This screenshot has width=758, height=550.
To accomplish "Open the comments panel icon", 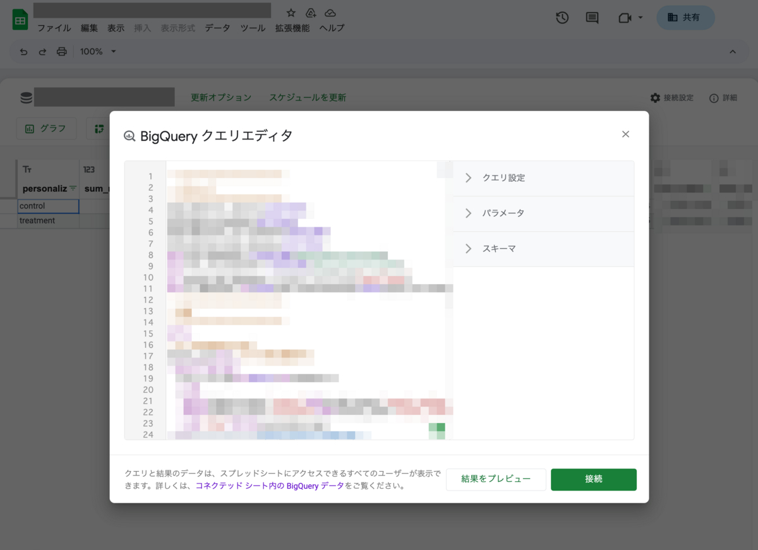I will (x=592, y=18).
